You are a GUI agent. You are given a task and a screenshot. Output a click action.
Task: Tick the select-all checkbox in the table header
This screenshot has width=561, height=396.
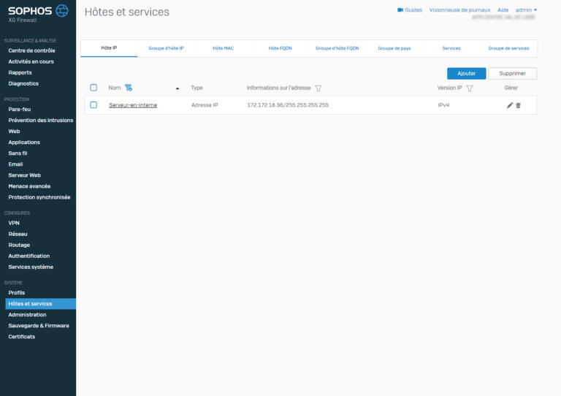[x=93, y=88]
